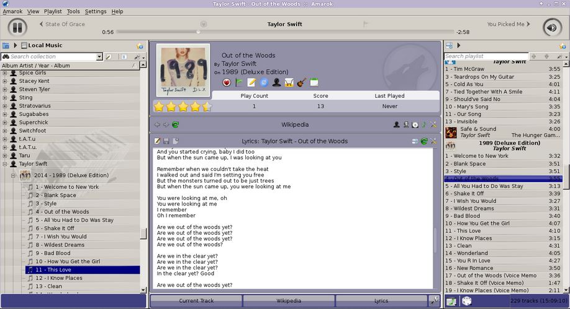Toggle merged view button in collection toolbar
Viewport: 570px width, 309px height.
pyautogui.click(x=124, y=56)
